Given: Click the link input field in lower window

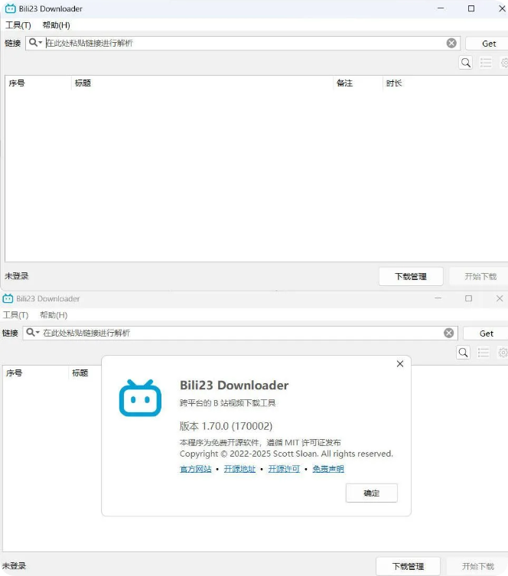Looking at the screenshot, I should (242, 333).
